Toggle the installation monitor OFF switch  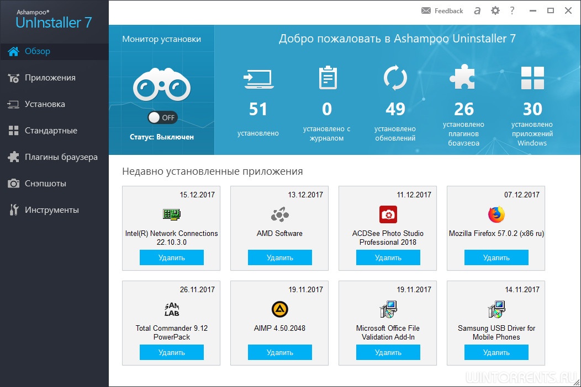pos(163,117)
